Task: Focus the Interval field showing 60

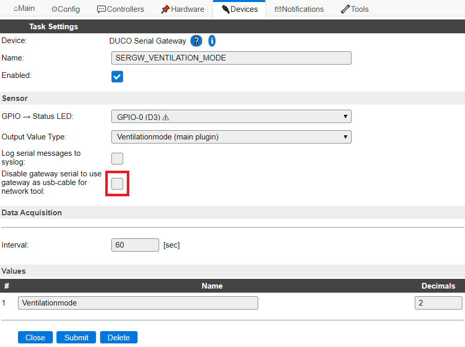Action: point(135,245)
